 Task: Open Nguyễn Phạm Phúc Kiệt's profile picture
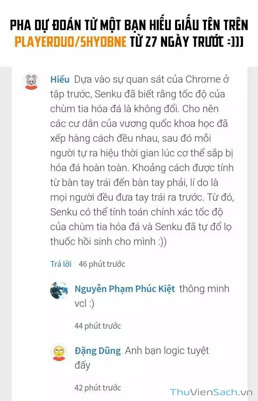59,290
